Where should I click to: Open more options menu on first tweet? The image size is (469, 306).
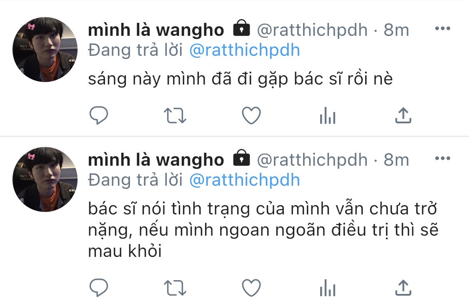coord(443,28)
